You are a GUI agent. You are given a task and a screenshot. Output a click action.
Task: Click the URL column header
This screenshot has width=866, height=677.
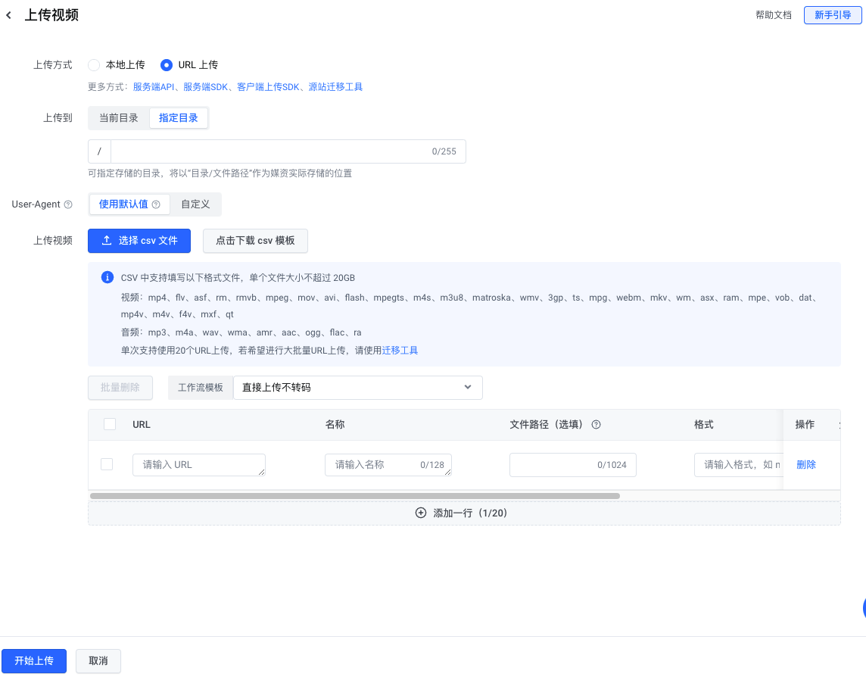(x=142, y=425)
